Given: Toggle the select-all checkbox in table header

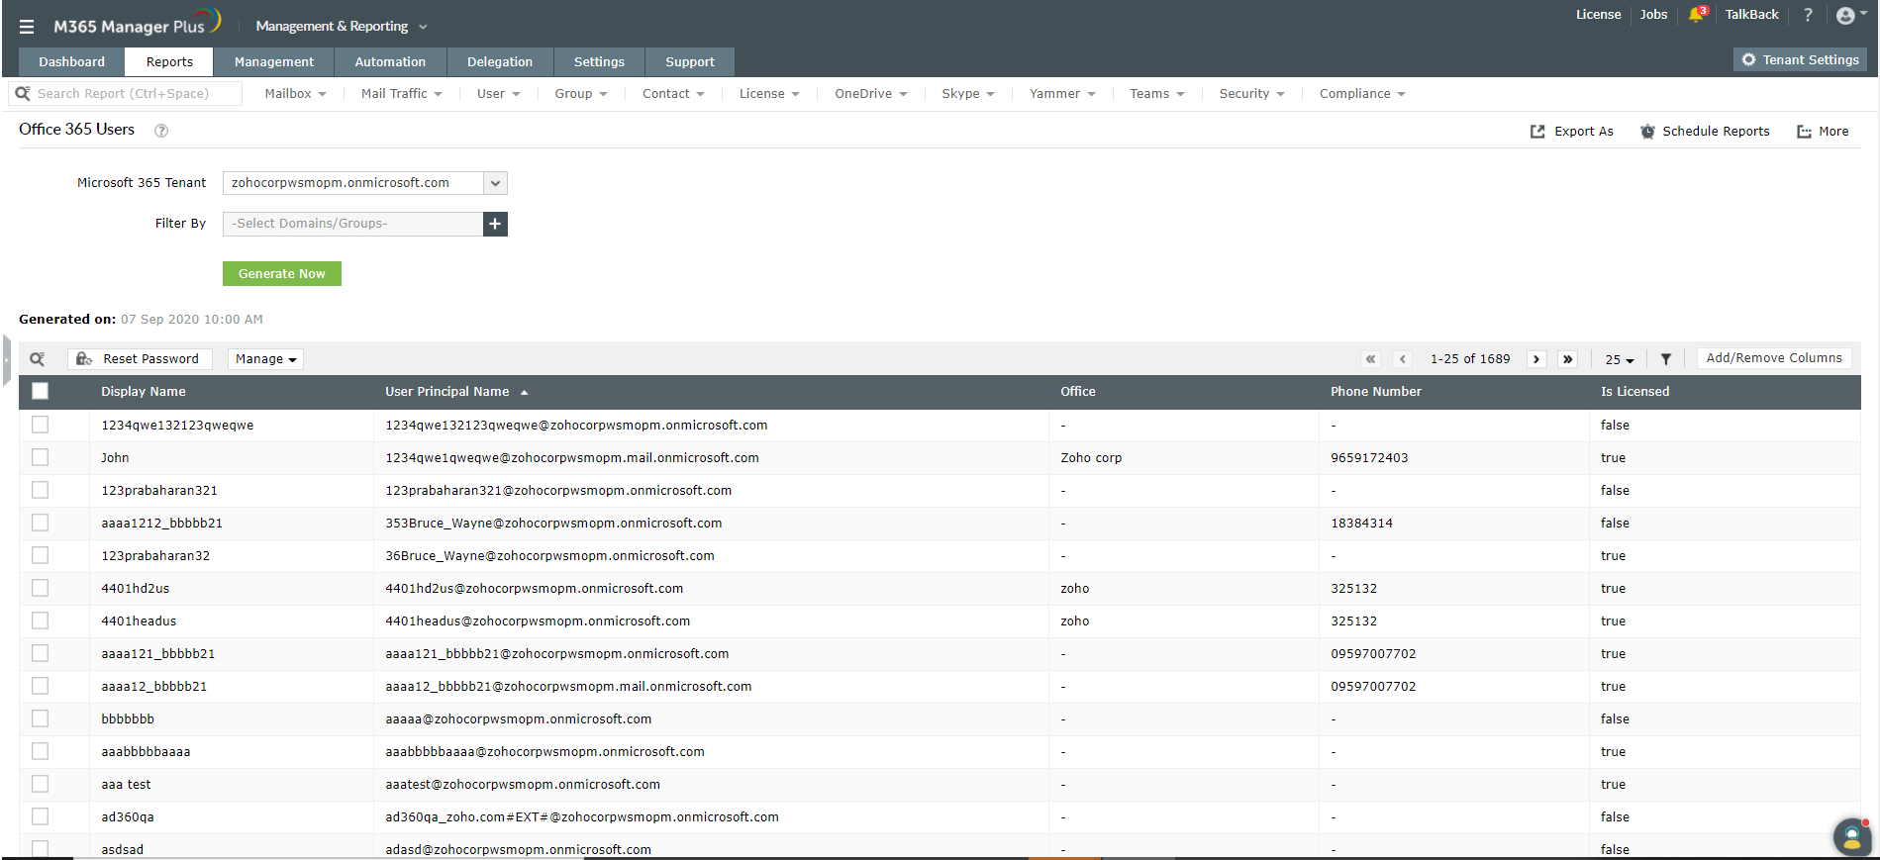Looking at the screenshot, I should pos(40,391).
